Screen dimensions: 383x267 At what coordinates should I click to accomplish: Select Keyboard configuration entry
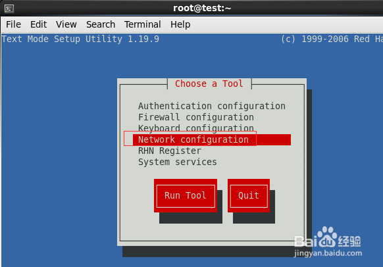coord(196,128)
